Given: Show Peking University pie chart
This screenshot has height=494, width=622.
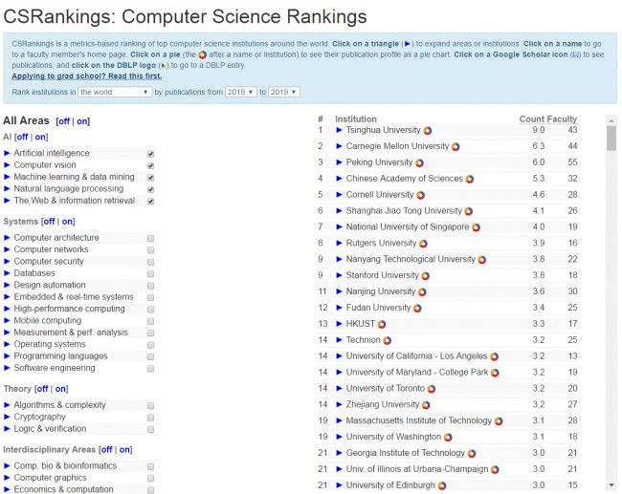Looking at the screenshot, I should [x=419, y=162].
